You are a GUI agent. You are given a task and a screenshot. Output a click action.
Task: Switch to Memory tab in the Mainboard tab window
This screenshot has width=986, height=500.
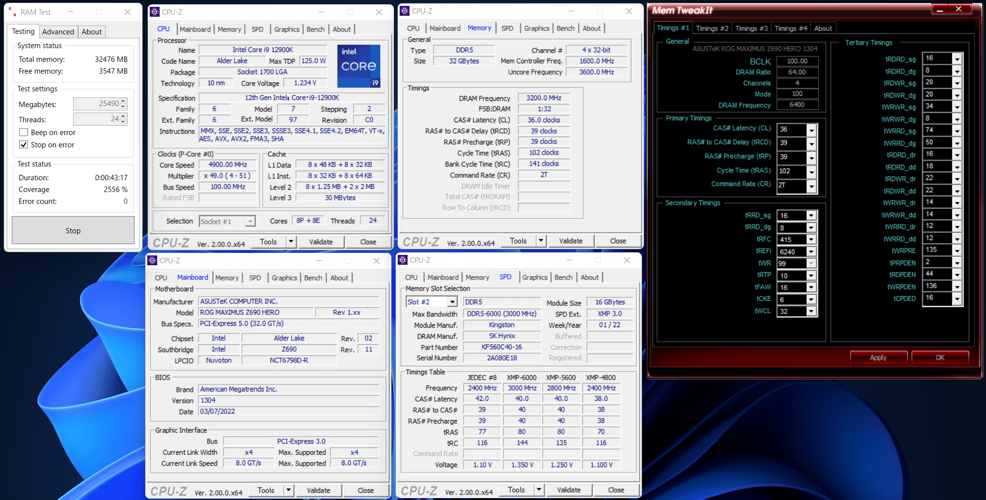(227, 278)
